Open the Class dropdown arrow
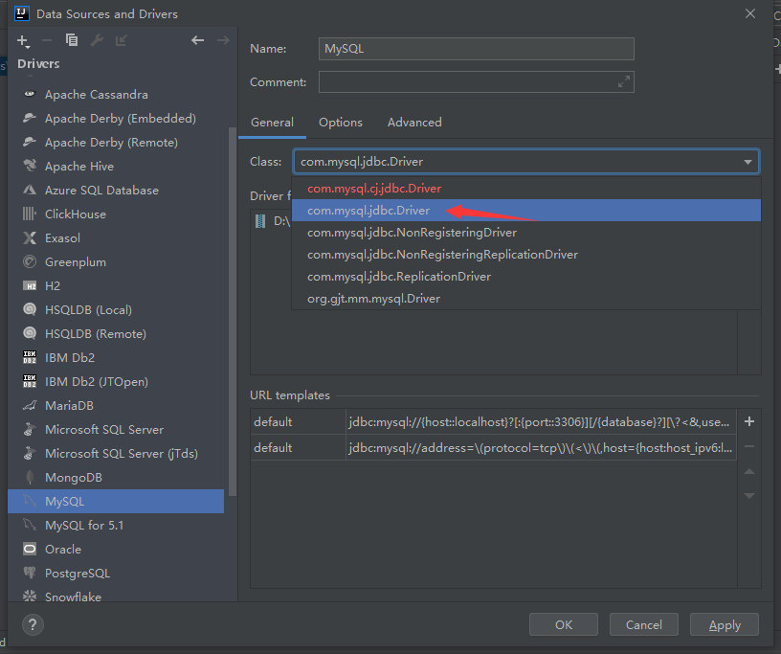The width and height of the screenshot is (781, 654). (x=748, y=162)
